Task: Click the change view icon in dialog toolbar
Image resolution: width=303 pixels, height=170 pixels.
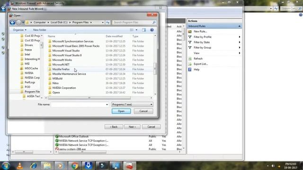Action: 132,30
